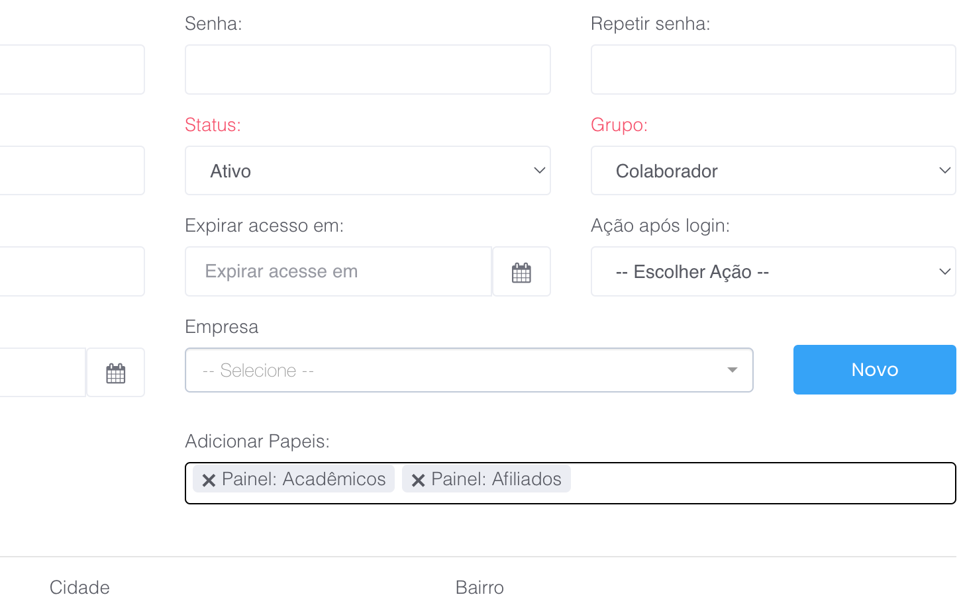Click the Empresa dropdown arrow

732,370
